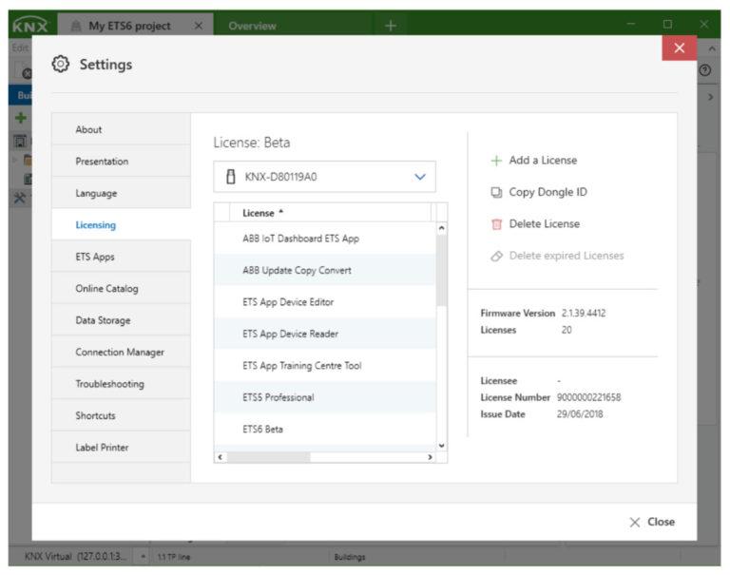Click the horizontal scroll right arrow
730x575 pixels.
tap(430, 457)
